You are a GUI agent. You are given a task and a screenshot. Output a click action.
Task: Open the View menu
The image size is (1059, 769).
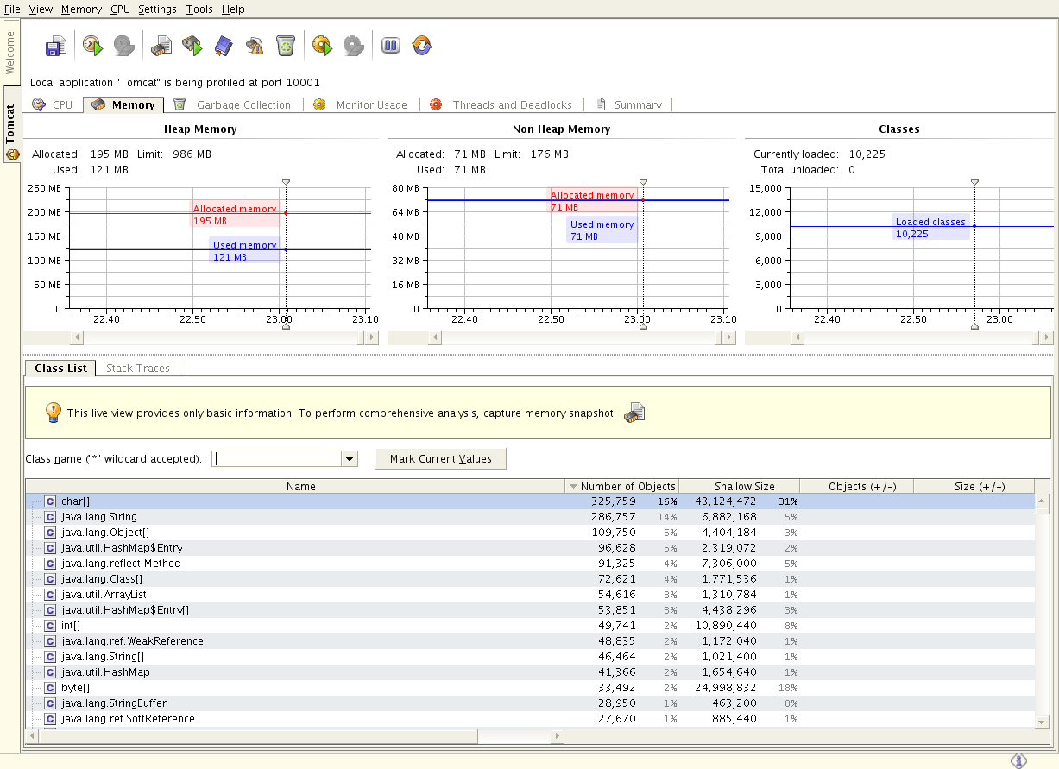(41, 9)
